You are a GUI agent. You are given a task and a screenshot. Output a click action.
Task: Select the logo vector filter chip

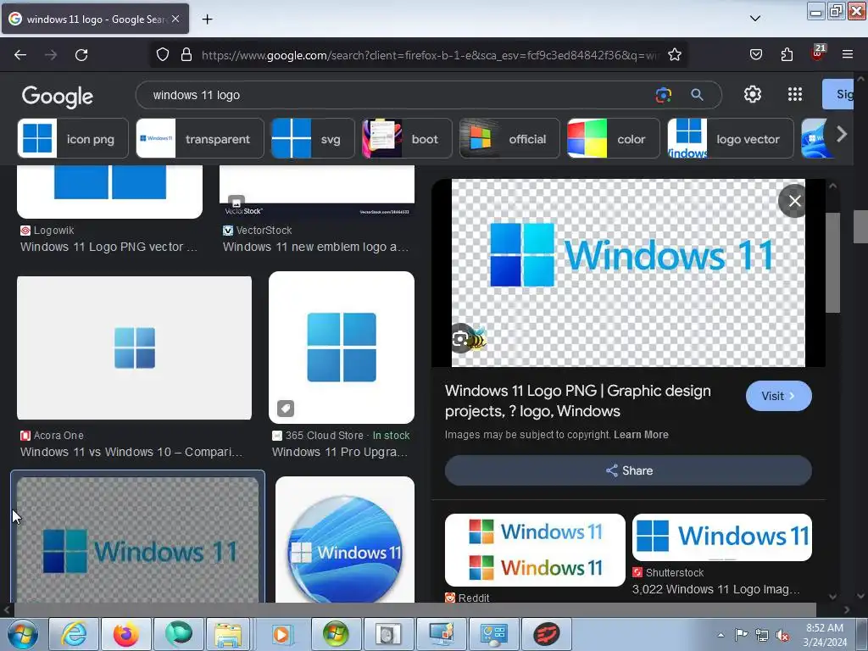coord(731,138)
